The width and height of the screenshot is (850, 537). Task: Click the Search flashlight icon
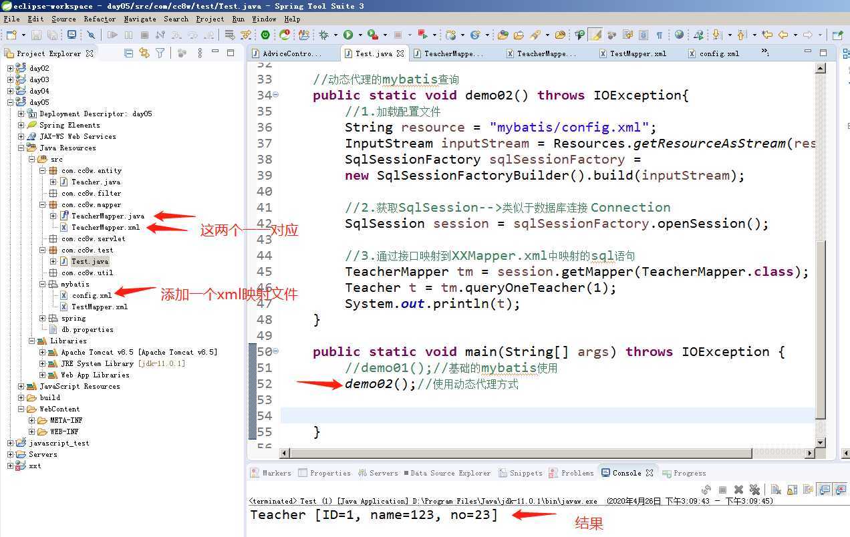tap(536, 35)
